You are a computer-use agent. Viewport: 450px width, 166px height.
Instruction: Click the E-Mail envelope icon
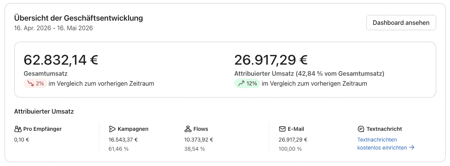(x=282, y=129)
